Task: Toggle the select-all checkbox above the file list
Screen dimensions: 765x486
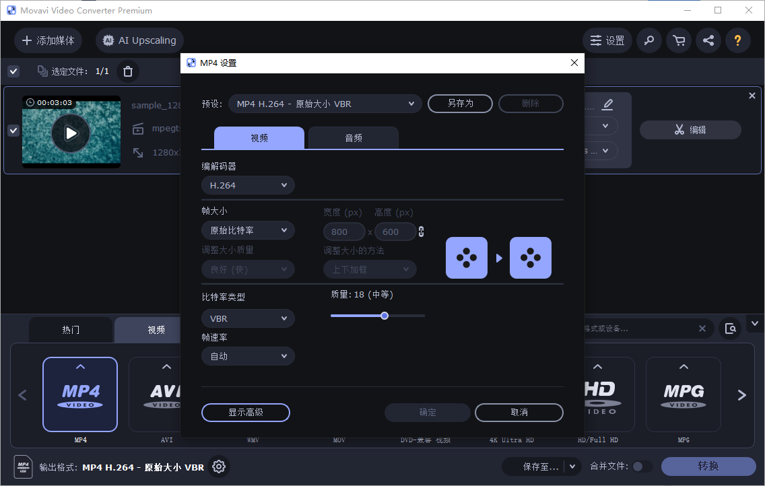Action: point(13,71)
